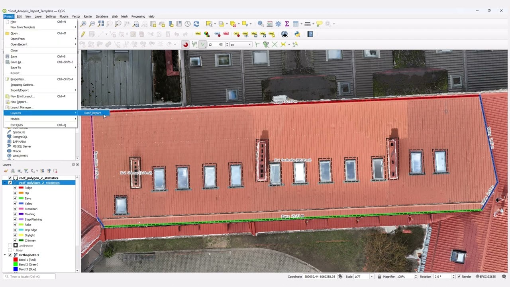Open the Processing menu in menu bar
Viewport: 510px width, 287px height.
(x=138, y=16)
